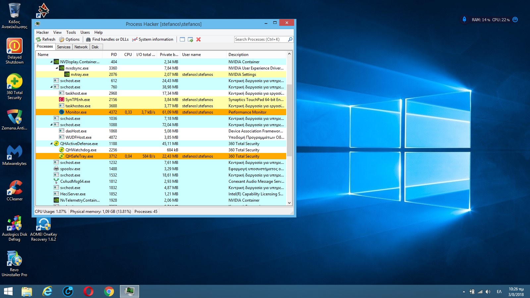The width and height of the screenshot is (530, 298).
Task: Click the red X terminate icon
Action: click(x=198, y=39)
